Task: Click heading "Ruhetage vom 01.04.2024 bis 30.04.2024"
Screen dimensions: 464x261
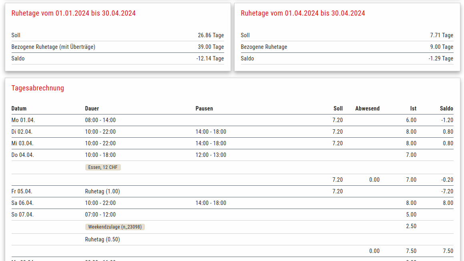Action: tap(303, 13)
